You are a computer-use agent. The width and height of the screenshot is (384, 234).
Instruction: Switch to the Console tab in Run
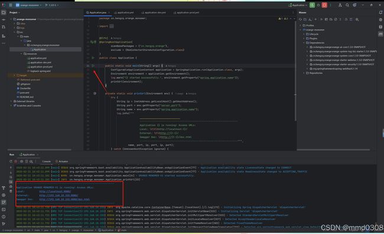[46, 161]
